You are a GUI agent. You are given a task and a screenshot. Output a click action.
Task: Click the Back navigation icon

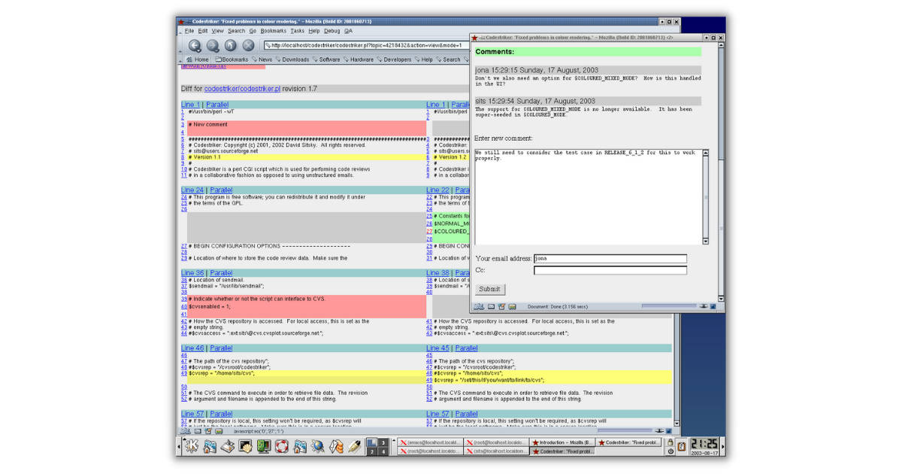click(x=195, y=45)
